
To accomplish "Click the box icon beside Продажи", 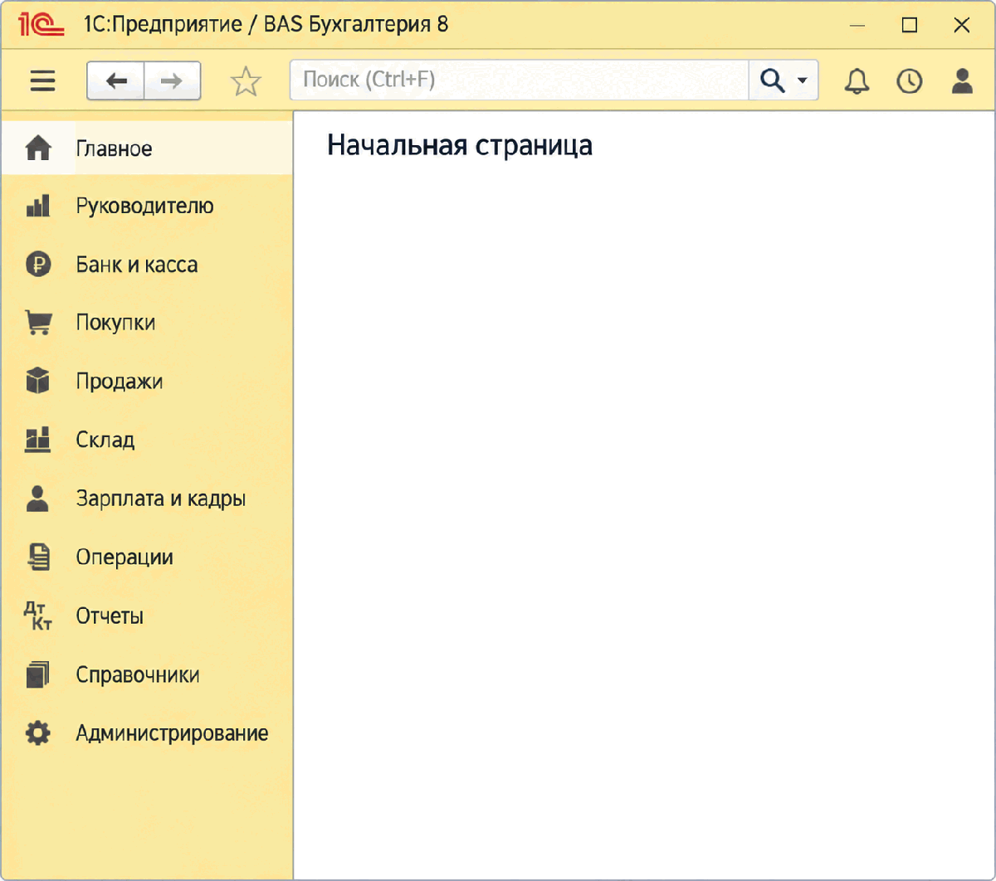I will coord(38,382).
